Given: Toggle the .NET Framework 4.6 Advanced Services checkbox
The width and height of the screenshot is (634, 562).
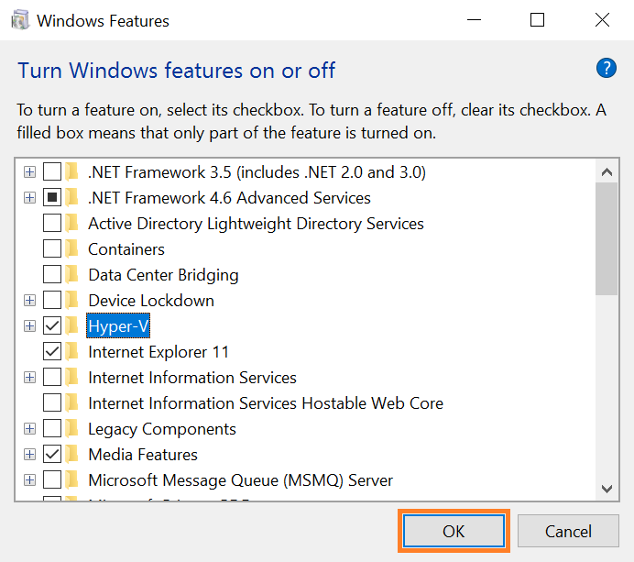Looking at the screenshot, I should (52, 197).
